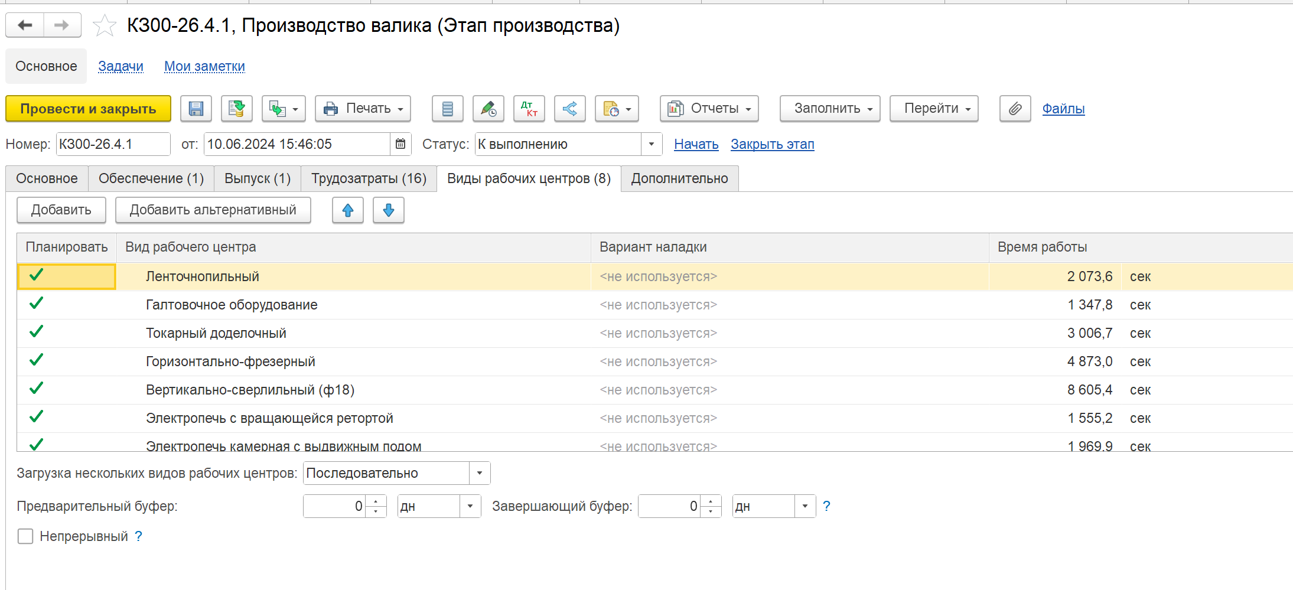Toggle Планировать check for Вертикально-сверлильный (ф18)
The height and width of the screenshot is (590, 1293).
pyautogui.click(x=37, y=389)
